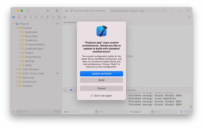Image resolution: width=203 pixels, height=128 pixels.
Task: Click the No Selection jump bar label
Action: pos(70,23)
